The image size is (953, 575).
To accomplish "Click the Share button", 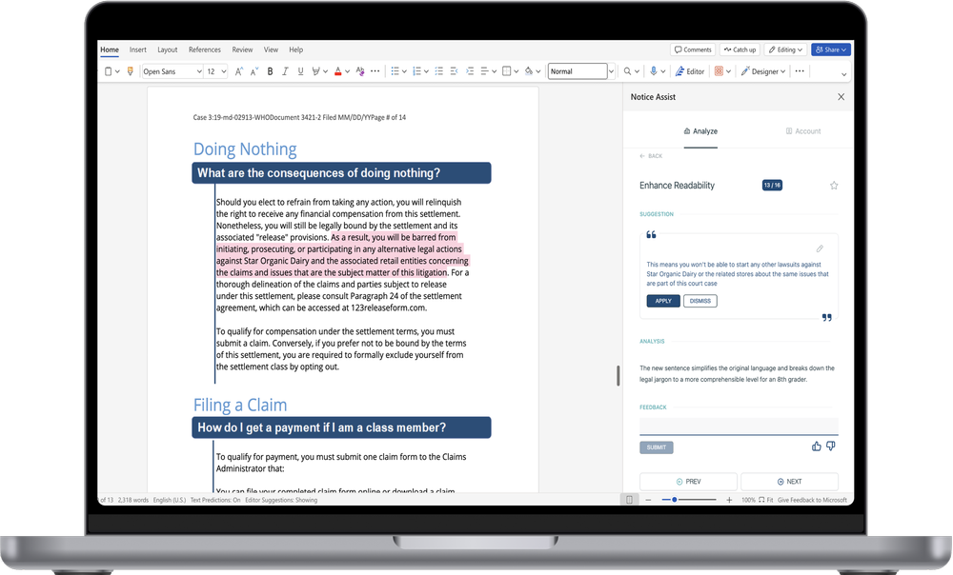I will click(x=831, y=50).
